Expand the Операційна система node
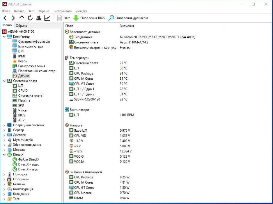Screen dimensions: 273x204 4,125
